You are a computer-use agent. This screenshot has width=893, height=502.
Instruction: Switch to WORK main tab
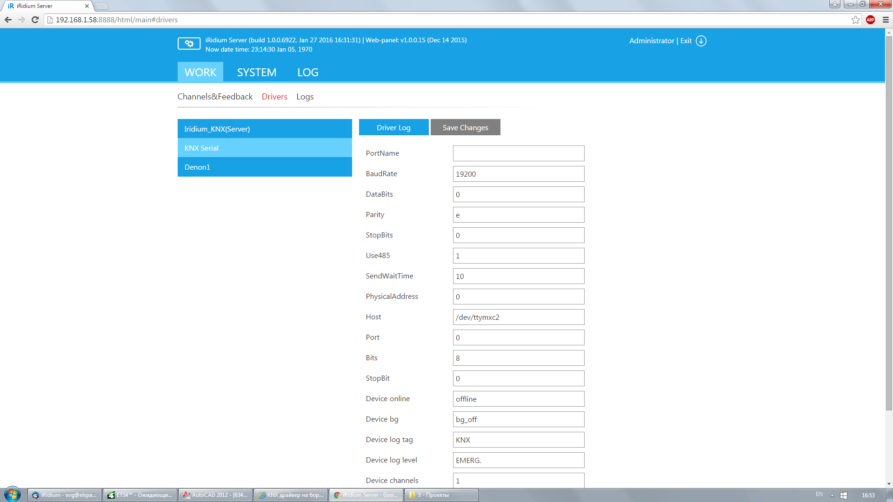pyautogui.click(x=200, y=72)
